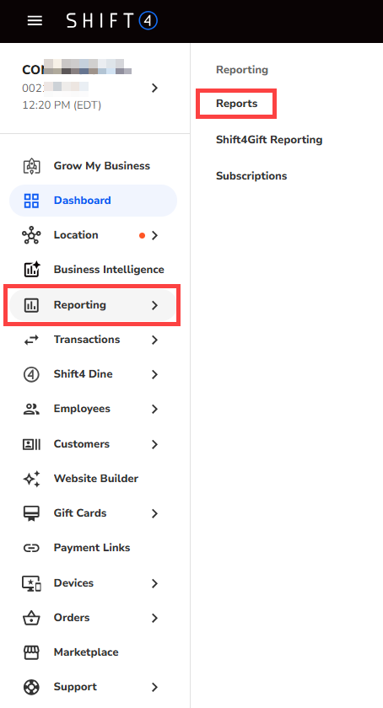Click the Transactions arrows icon
The height and width of the screenshot is (708, 383).
(31, 340)
